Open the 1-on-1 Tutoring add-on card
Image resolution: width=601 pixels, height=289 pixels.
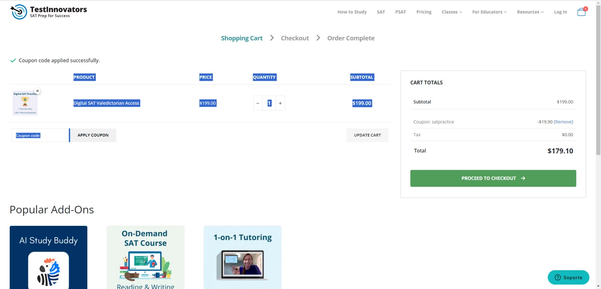[x=242, y=257]
